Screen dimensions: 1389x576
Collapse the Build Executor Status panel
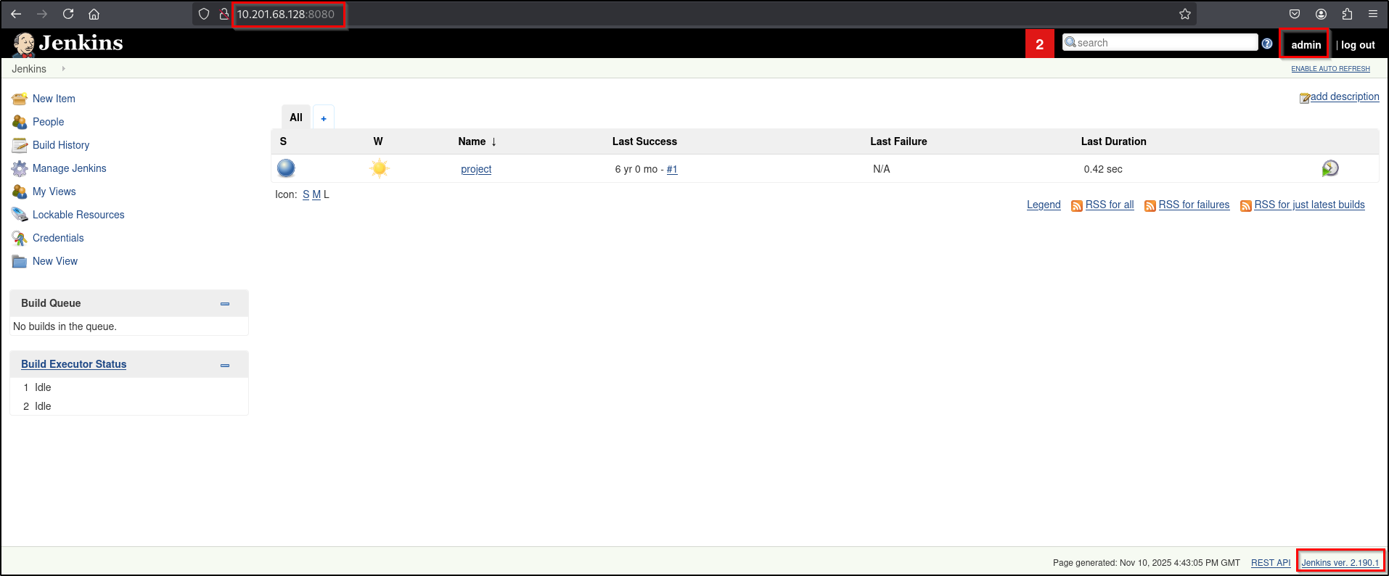click(225, 365)
